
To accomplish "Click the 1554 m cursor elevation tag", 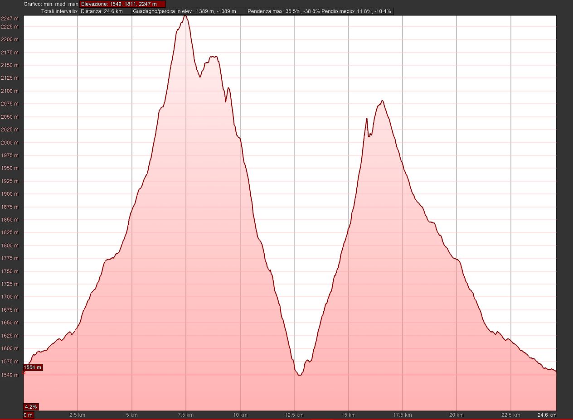I will (33, 367).
